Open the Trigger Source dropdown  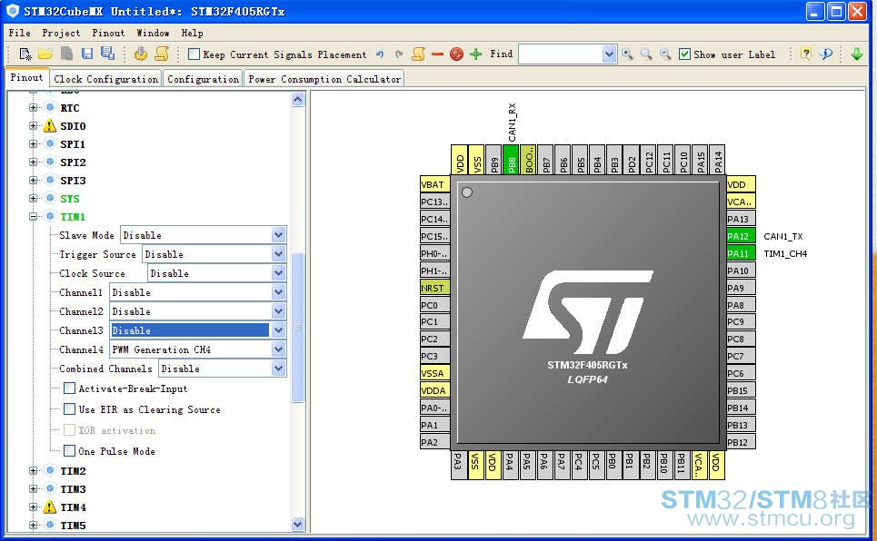click(278, 254)
